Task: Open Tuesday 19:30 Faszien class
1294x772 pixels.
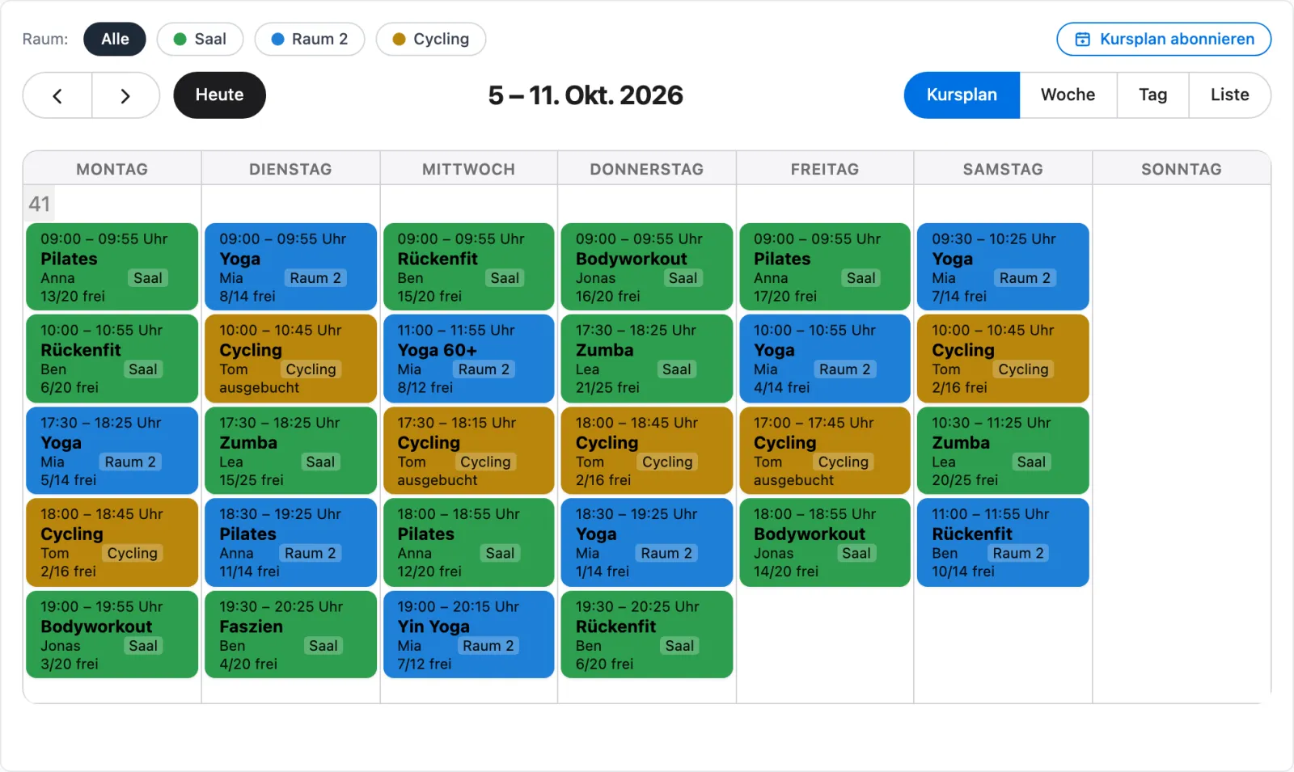Action: [290, 635]
